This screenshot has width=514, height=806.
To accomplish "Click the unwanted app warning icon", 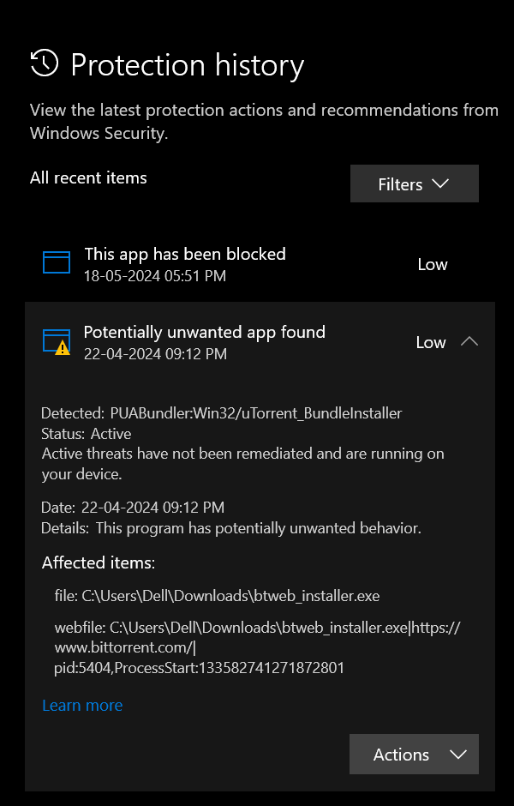I will 57,341.
